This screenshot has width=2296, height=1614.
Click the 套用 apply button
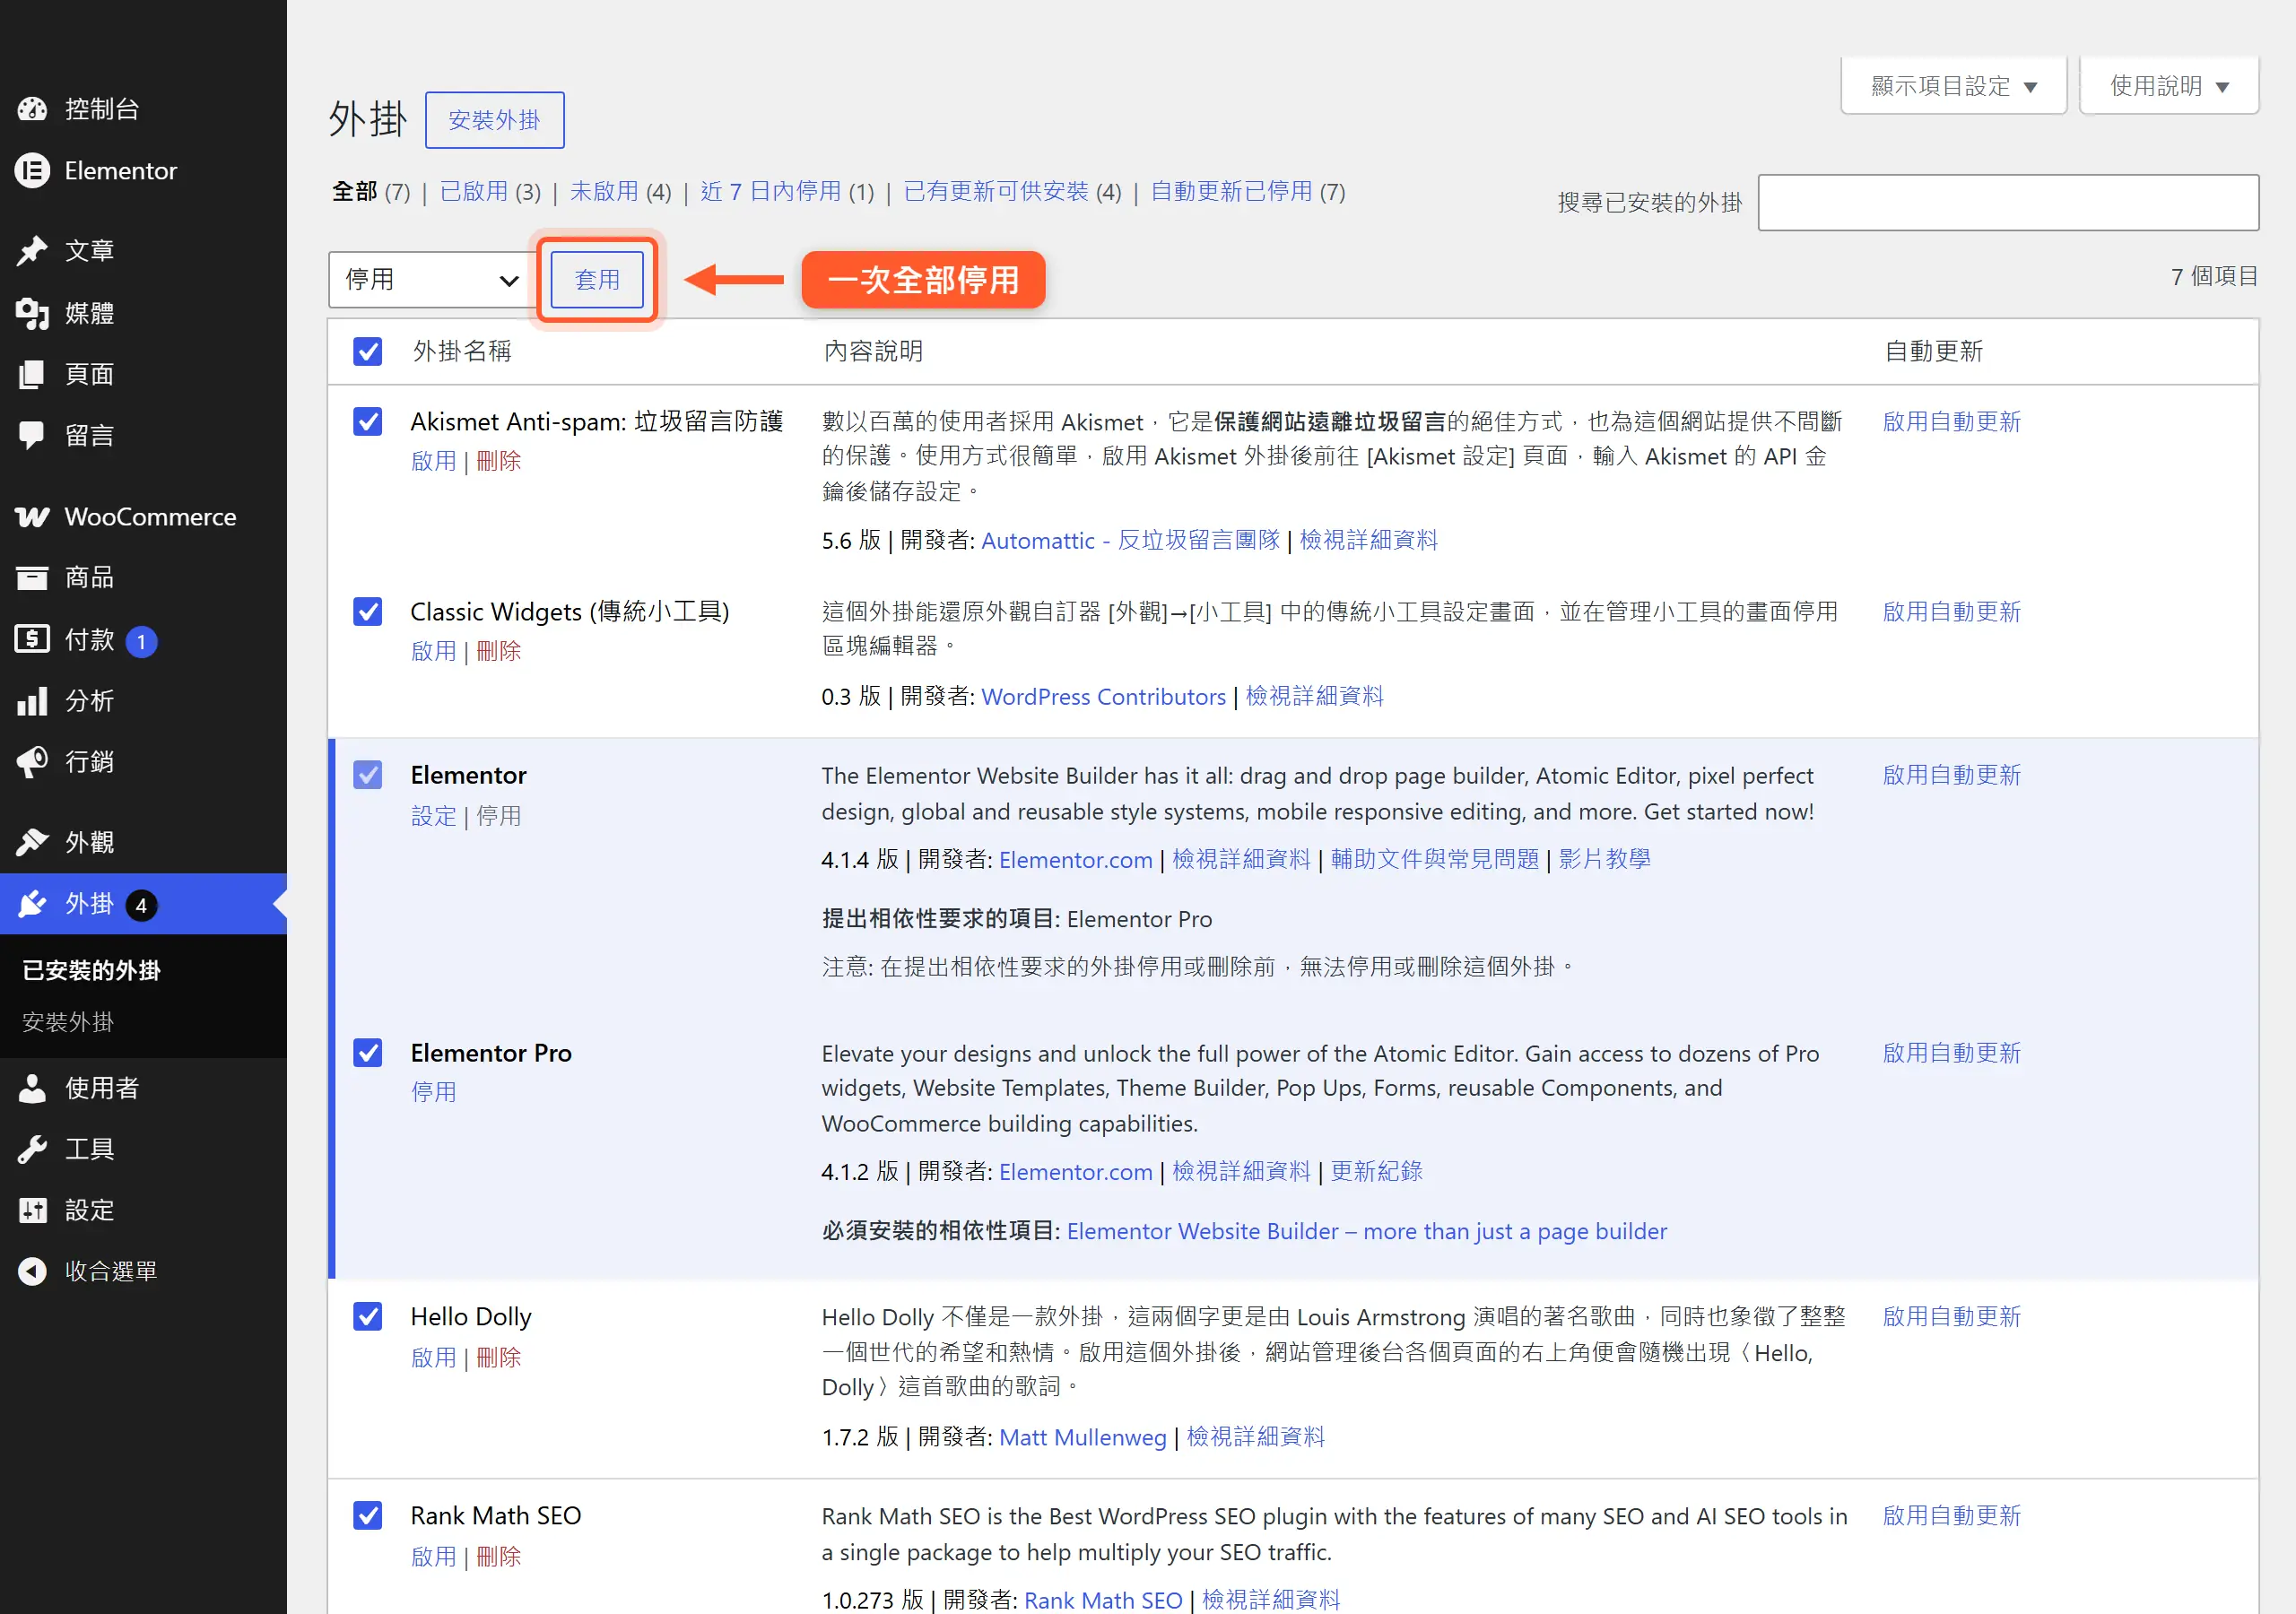pos(597,280)
